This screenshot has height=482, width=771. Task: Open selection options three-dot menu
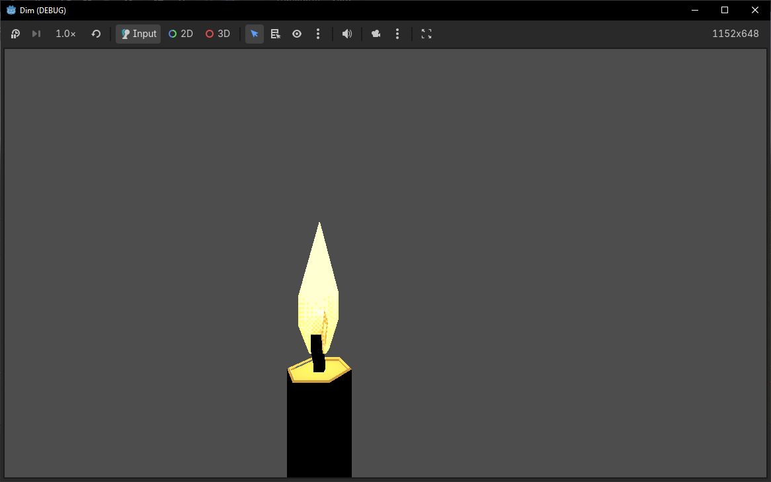click(x=318, y=34)
